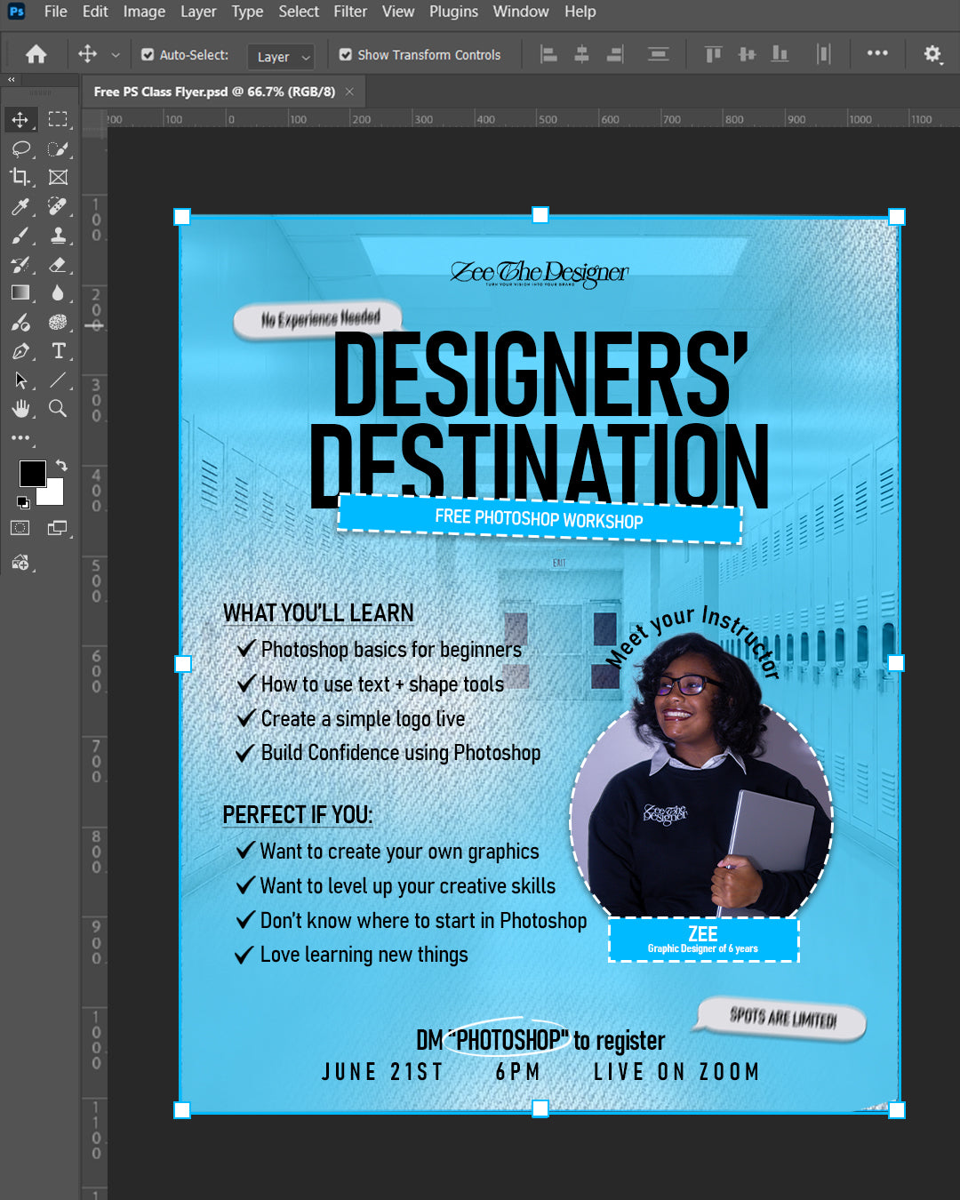
Task: Align left edges of layers
Action: point(549,55)
